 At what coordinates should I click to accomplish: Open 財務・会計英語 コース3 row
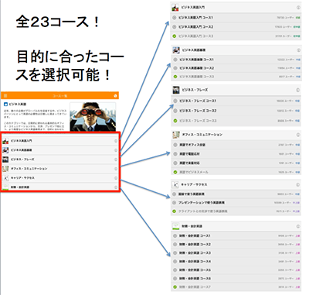point(236,252)
